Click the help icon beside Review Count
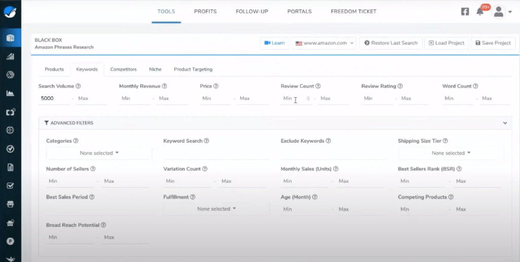Image resolution: width=520 pixels, height=262 pixels. [x=318, y=86]
